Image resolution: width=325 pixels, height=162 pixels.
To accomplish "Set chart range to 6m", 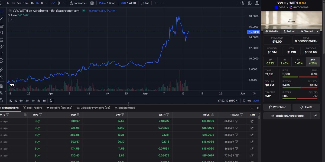I will tap(21, 100).
